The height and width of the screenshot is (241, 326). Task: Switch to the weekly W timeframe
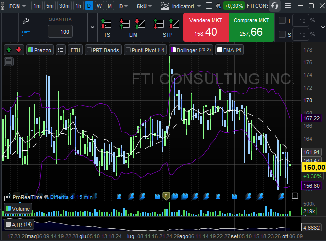(x=99, y=6)
